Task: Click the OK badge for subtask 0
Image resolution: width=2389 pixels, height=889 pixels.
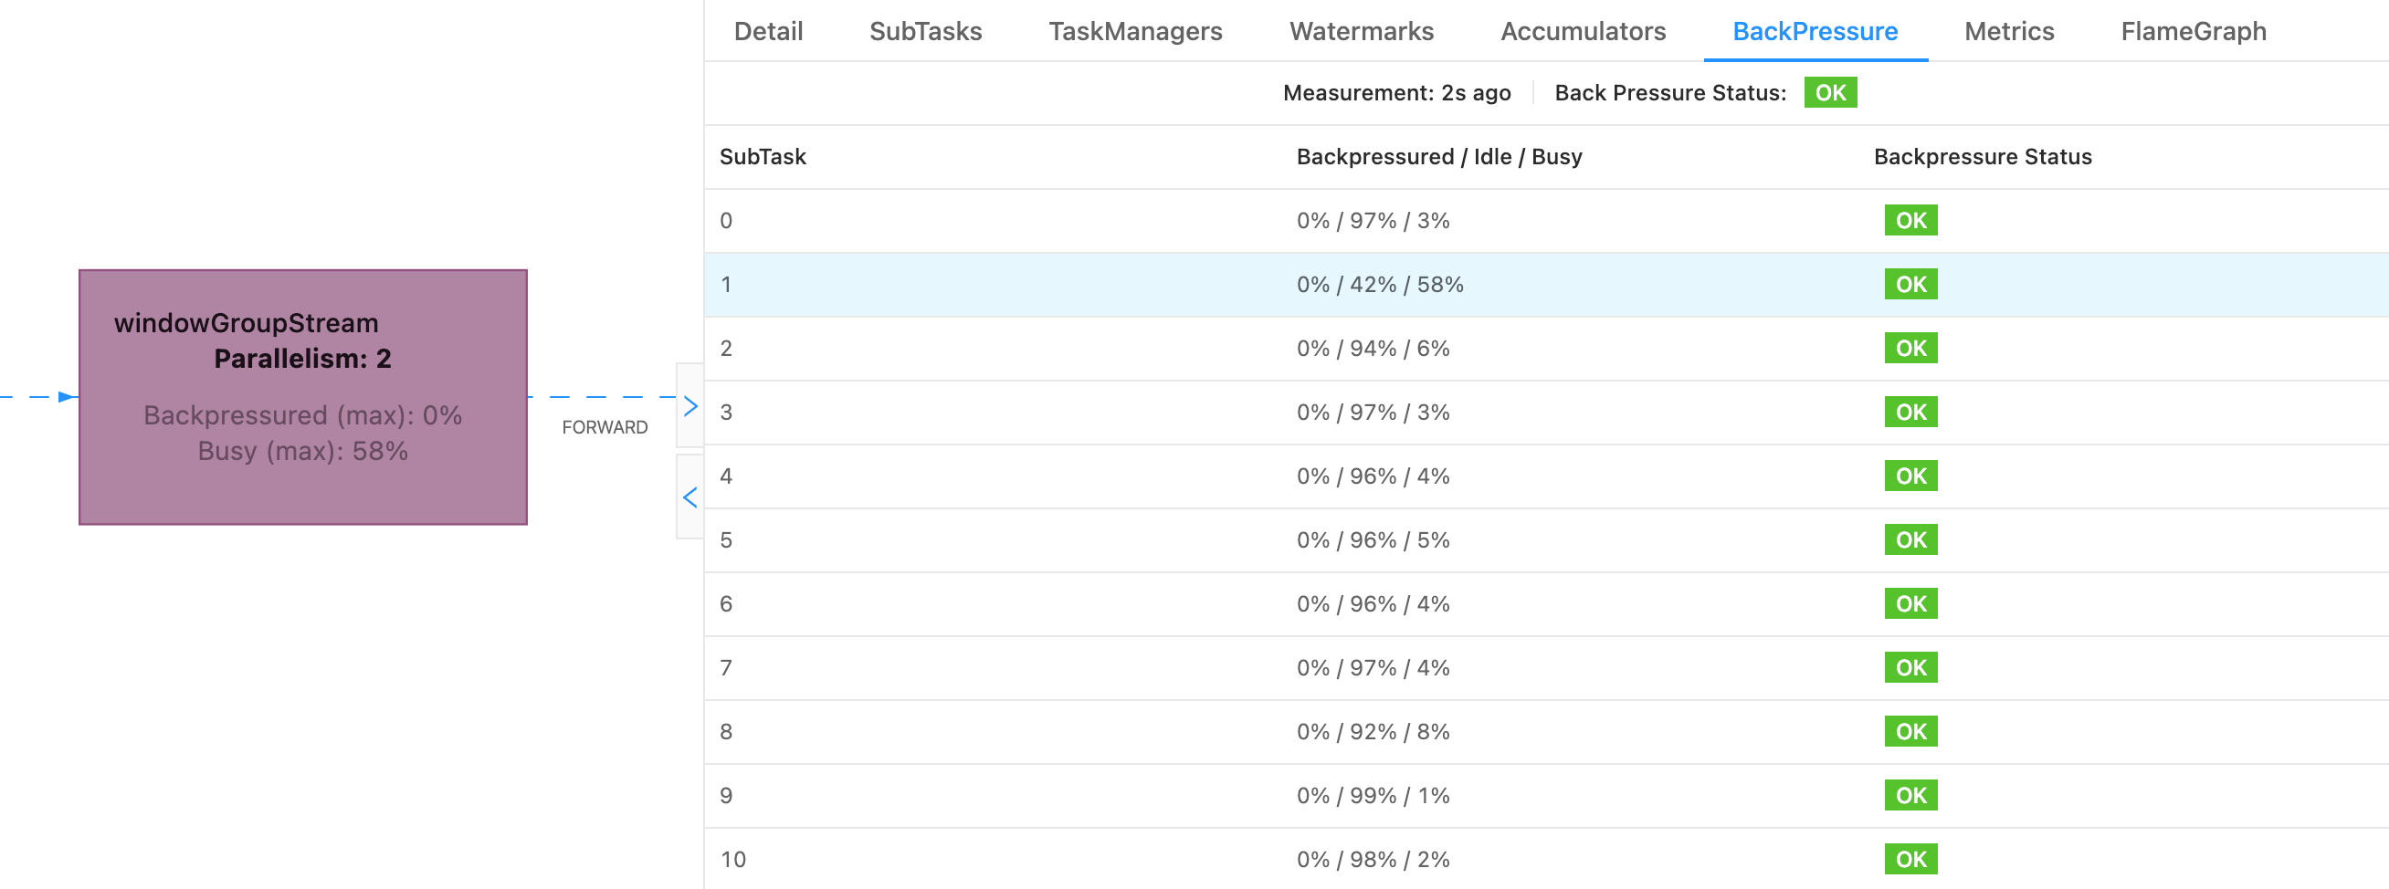Action: click(1910, 221)
